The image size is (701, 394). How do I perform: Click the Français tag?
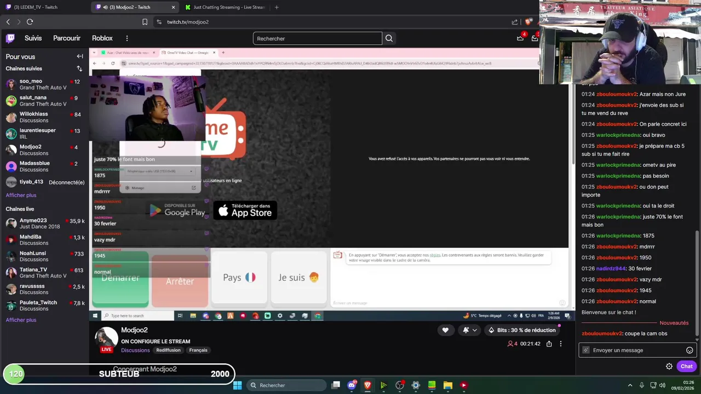[x=198, y=350]
